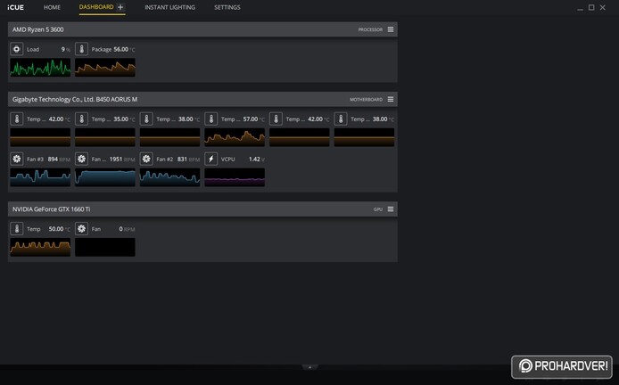Viewport: 619px width, 385px height.
Task: Click the Fan #2 RPM graph
Action: [x=169, y=177]
